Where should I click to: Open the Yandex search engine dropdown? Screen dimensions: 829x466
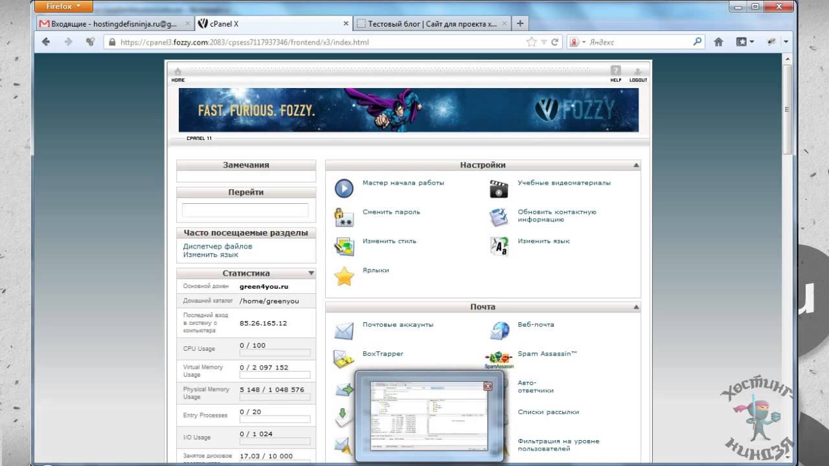[577, 42]
